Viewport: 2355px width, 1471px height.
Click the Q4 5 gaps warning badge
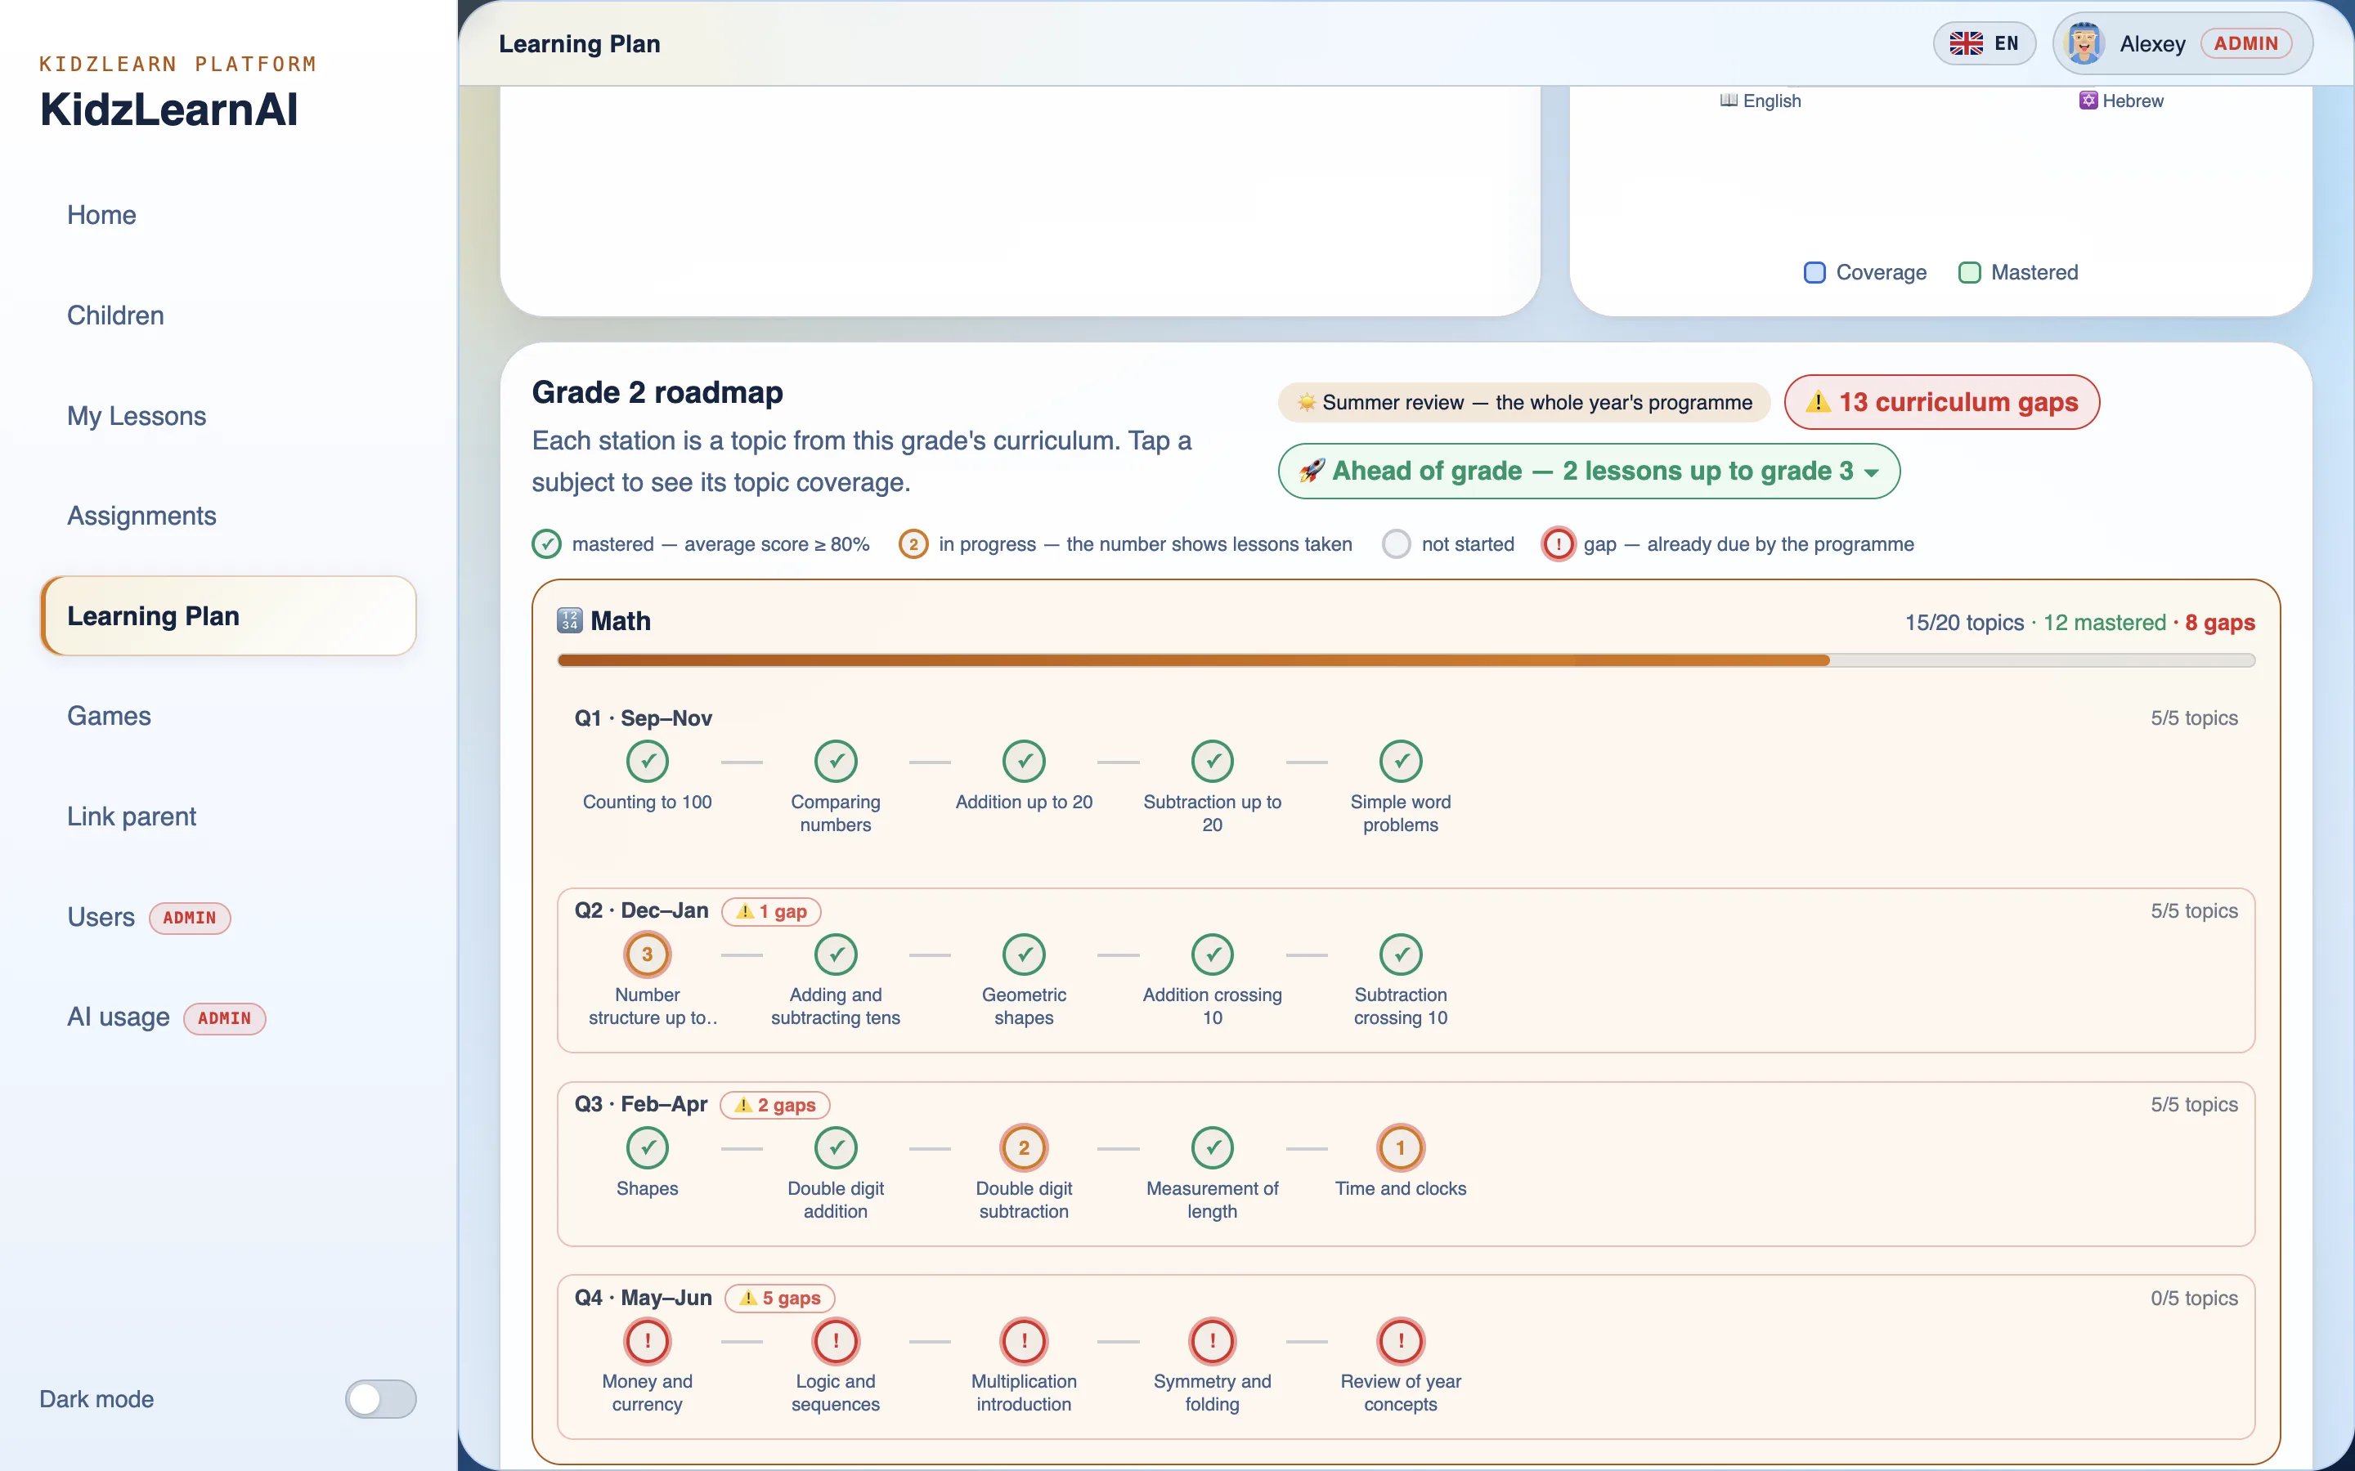coord(780,1298)
